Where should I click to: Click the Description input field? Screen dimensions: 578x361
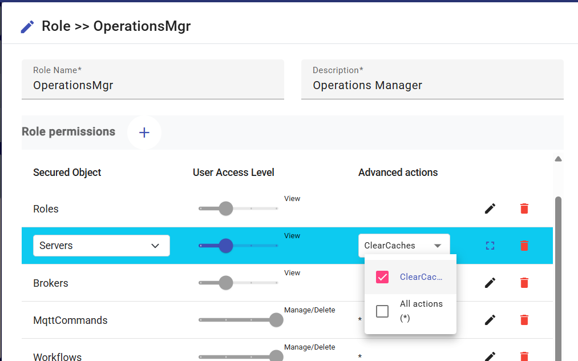432,86
